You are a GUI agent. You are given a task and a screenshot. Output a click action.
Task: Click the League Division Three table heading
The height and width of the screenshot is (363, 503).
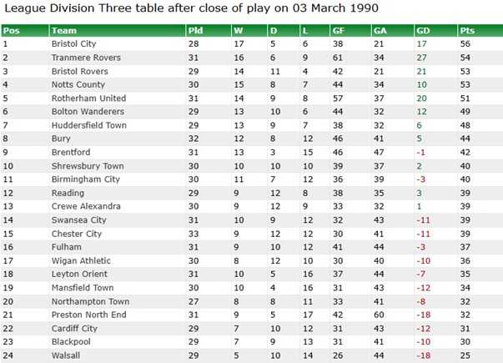192,8
